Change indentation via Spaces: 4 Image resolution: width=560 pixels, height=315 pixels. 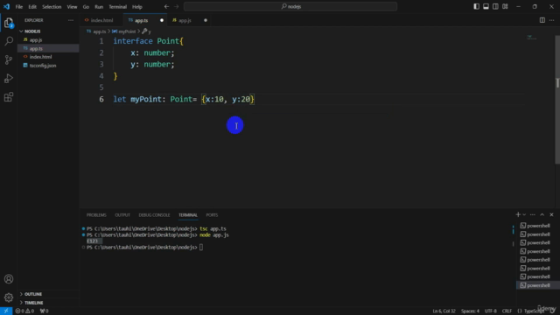(x=470, y=311)
